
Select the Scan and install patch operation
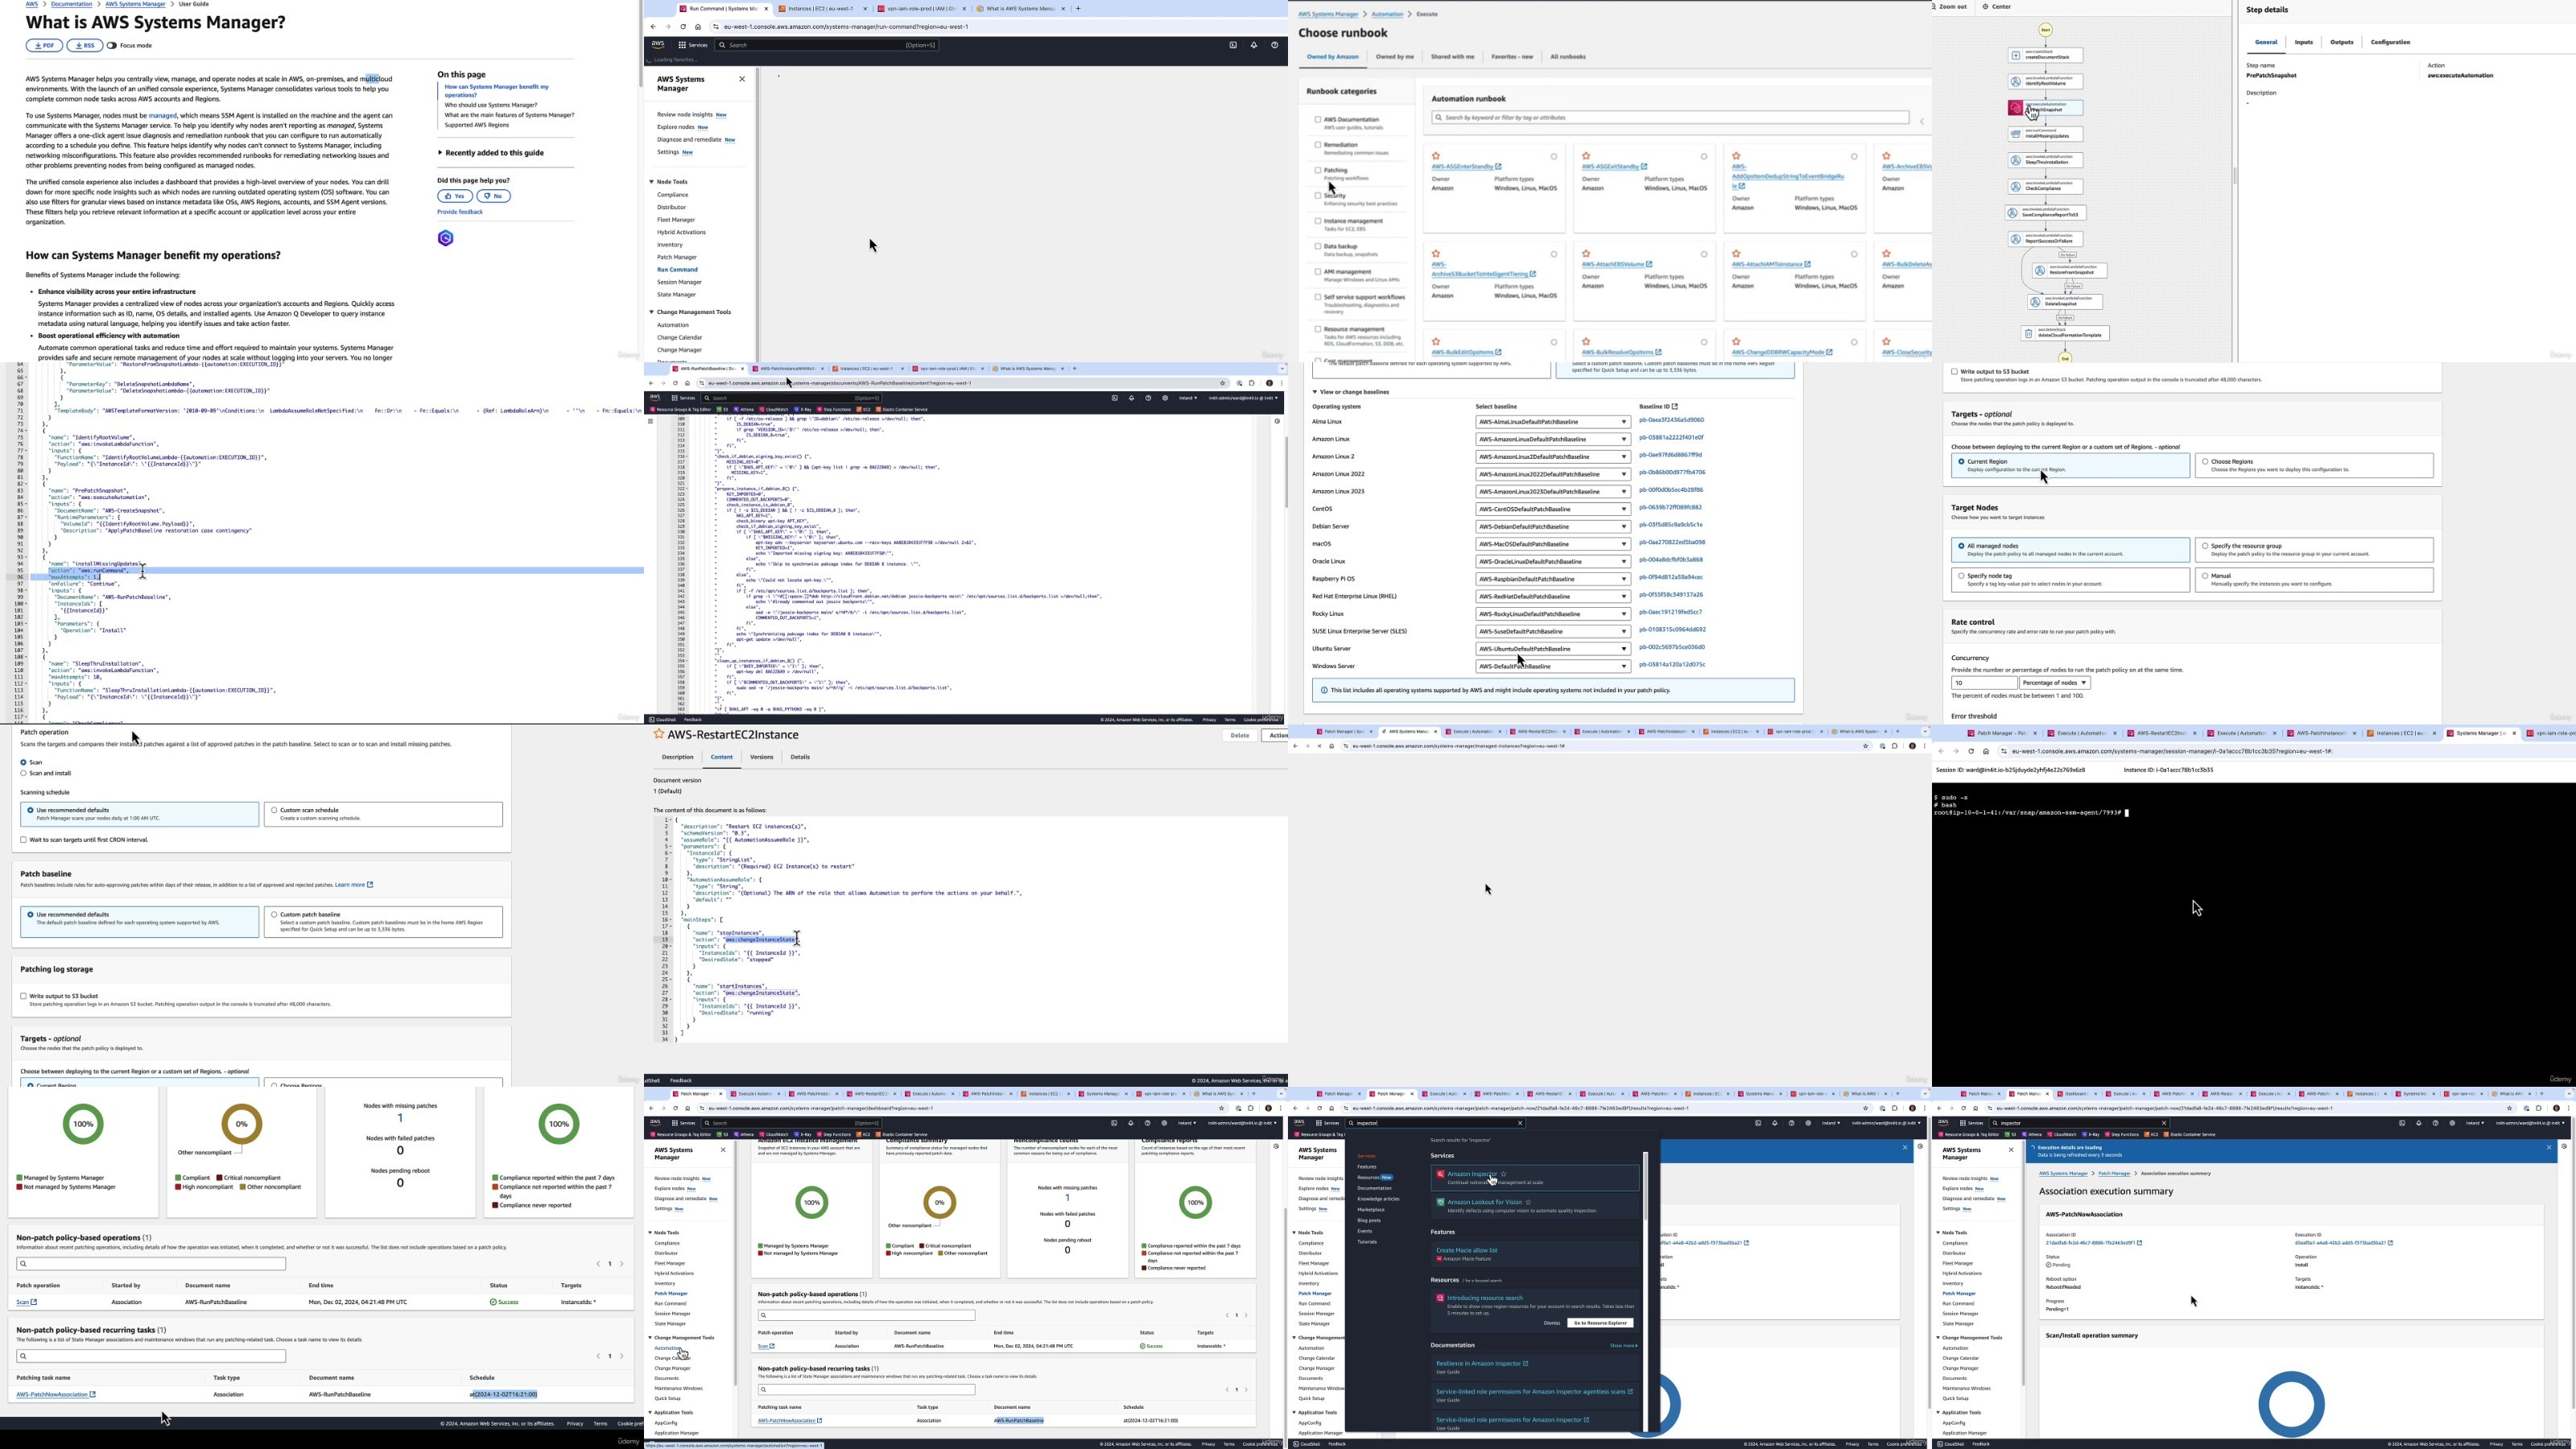coord(24,773)
